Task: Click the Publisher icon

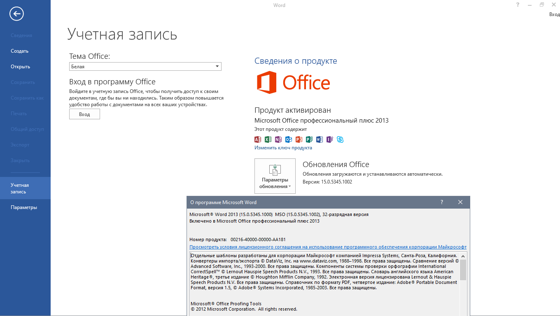Action: tap(309, 139)
